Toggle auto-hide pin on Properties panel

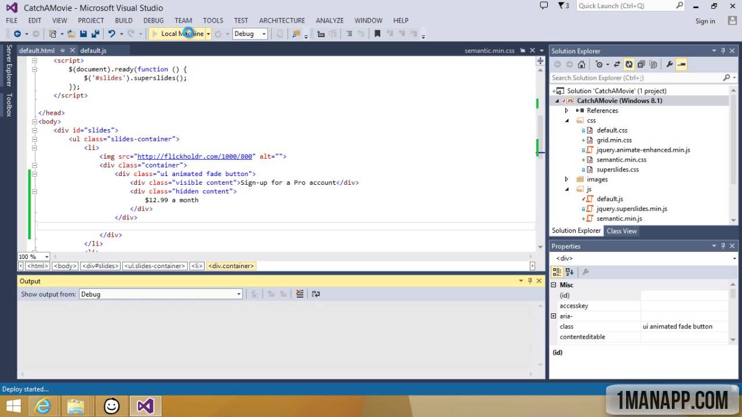723,246
